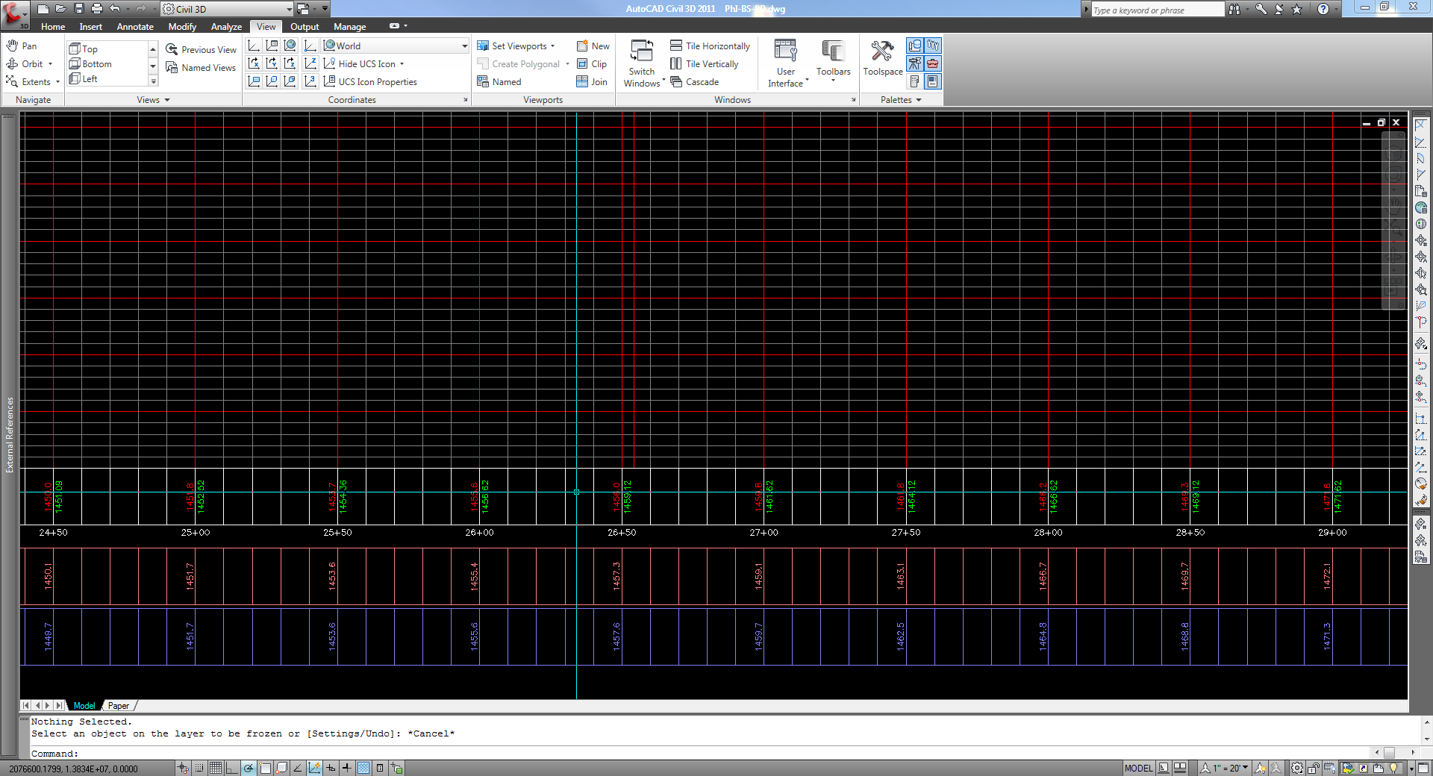This screenshot has height=776, width=1433.
Task: Click the Join viewports button
Action: click(592, 82)
